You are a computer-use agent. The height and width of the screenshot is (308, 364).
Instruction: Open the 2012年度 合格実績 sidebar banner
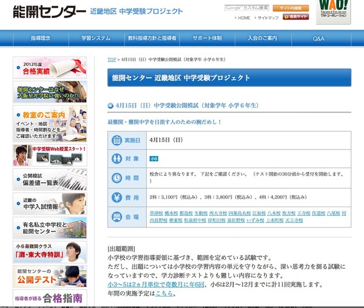[50, 68]
